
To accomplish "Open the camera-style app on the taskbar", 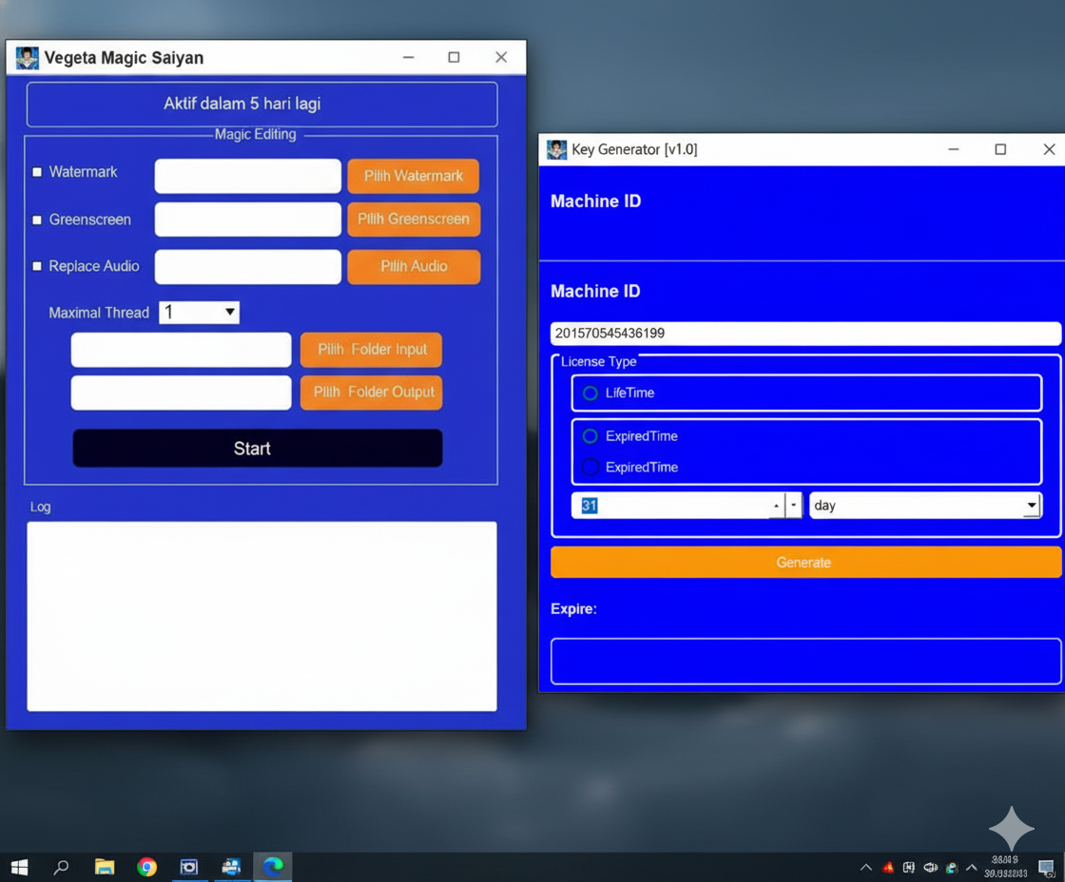I will pyautogui.click(x=189, y=867).
